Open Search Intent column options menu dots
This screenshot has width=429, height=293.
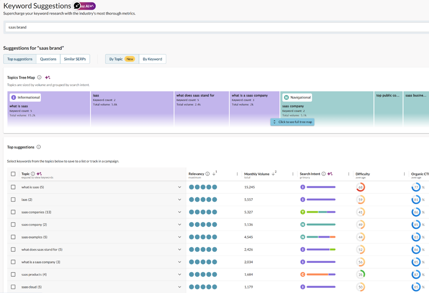349,174
